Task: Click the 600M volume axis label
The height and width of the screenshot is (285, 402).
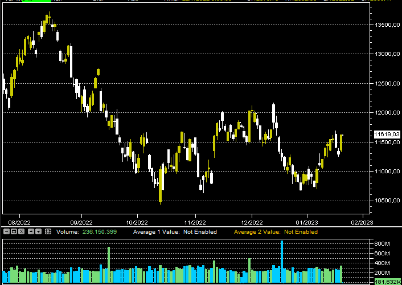Action: [x=382, y=254]
